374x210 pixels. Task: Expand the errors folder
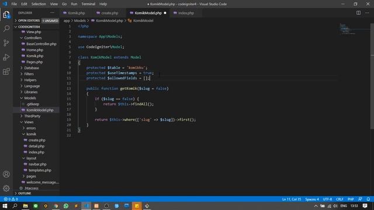click(31, 128)
